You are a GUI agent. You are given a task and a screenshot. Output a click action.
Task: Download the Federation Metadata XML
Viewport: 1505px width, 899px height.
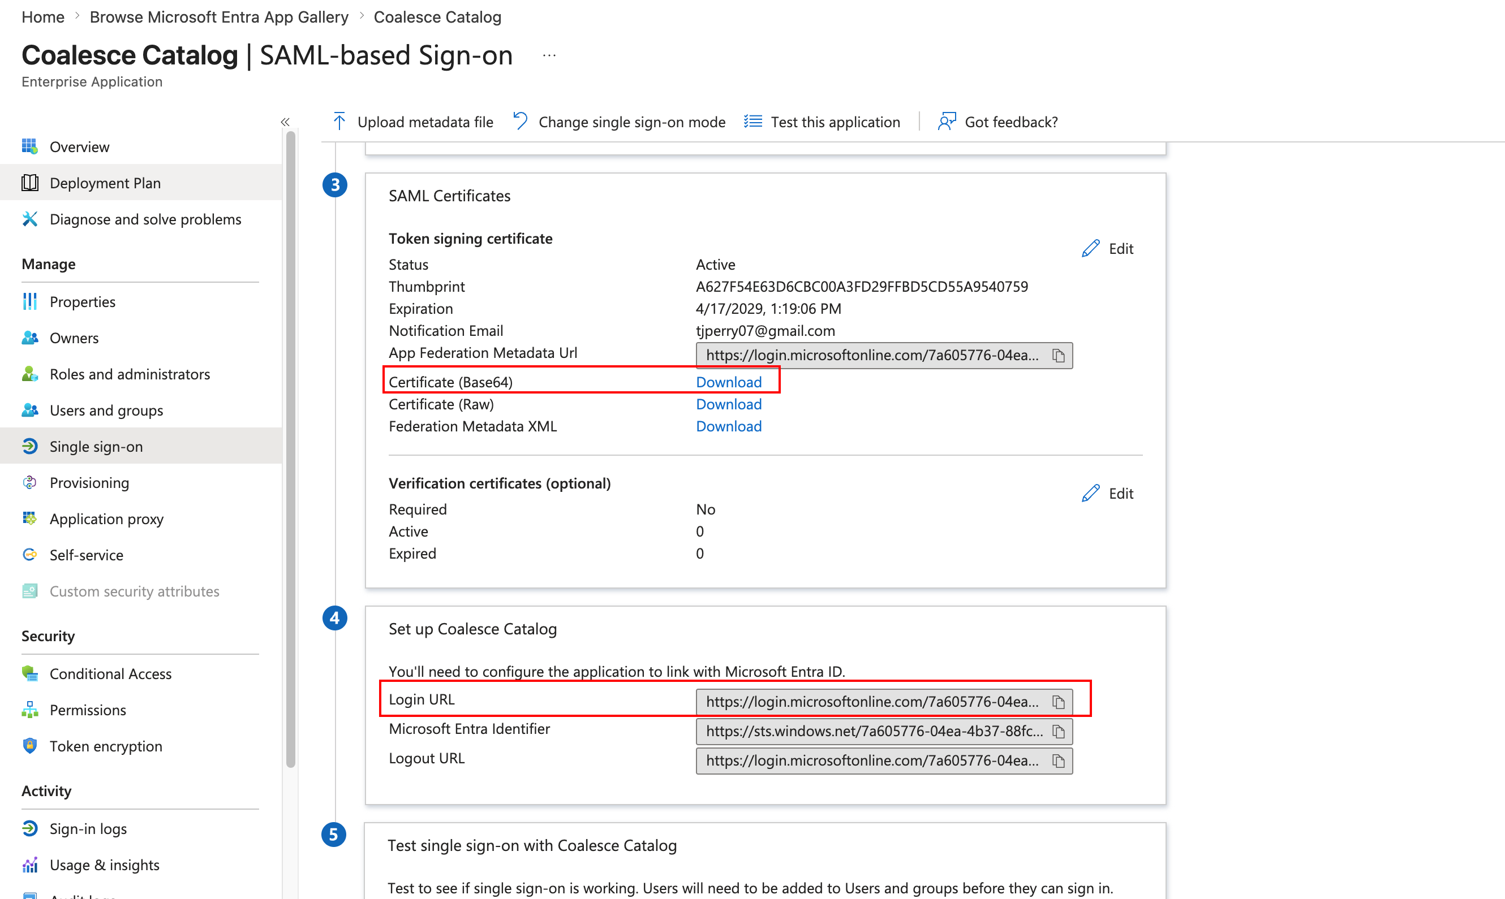(x=729, y=426)
